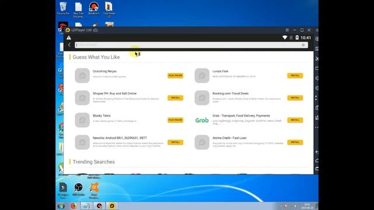Click the recent apps button in the LDPlayer sidebar
The image size is (374, 210).
pyautogui.click(x=317, y=169)
